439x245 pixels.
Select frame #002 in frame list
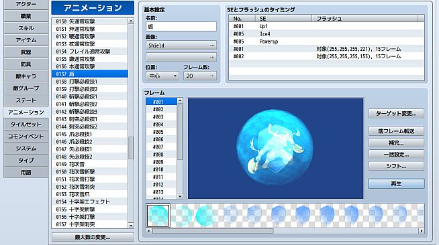[161, 109]
